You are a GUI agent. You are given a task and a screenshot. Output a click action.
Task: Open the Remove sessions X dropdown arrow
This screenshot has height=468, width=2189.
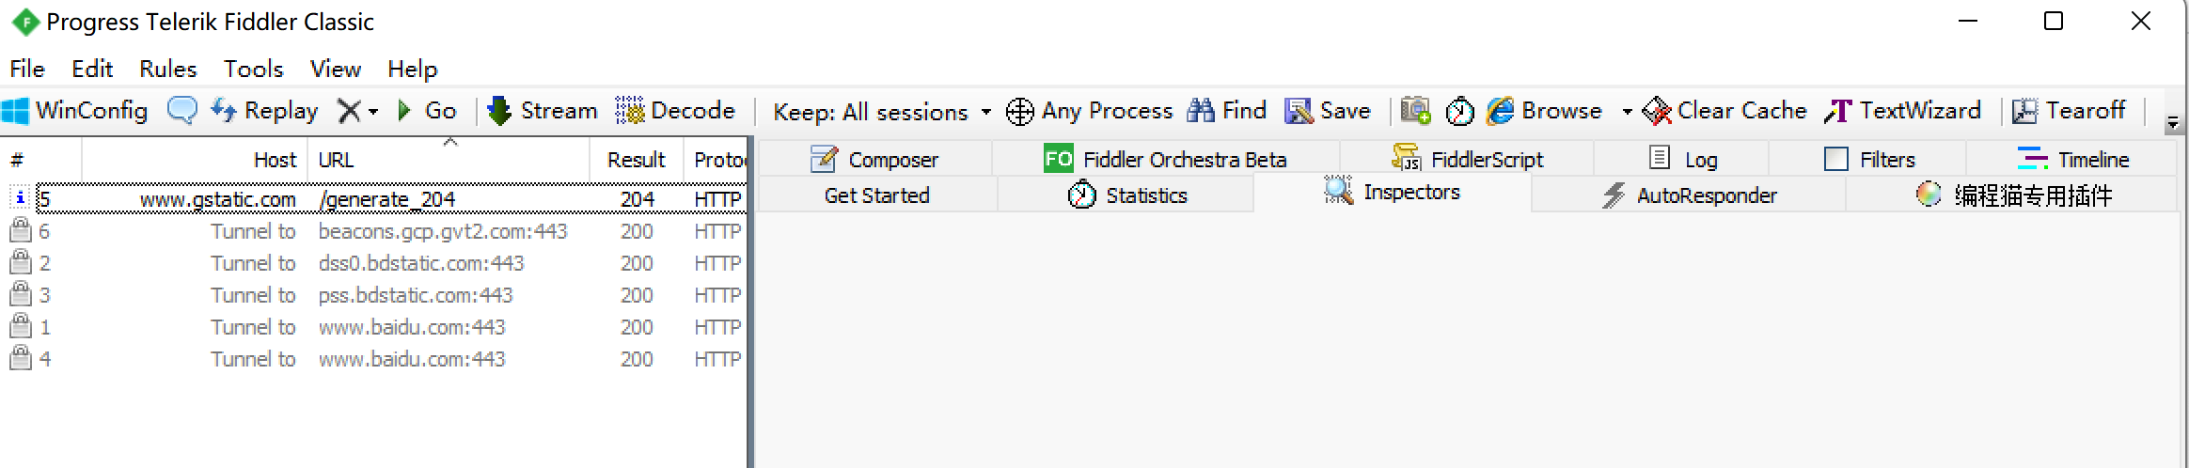(373, 112)
